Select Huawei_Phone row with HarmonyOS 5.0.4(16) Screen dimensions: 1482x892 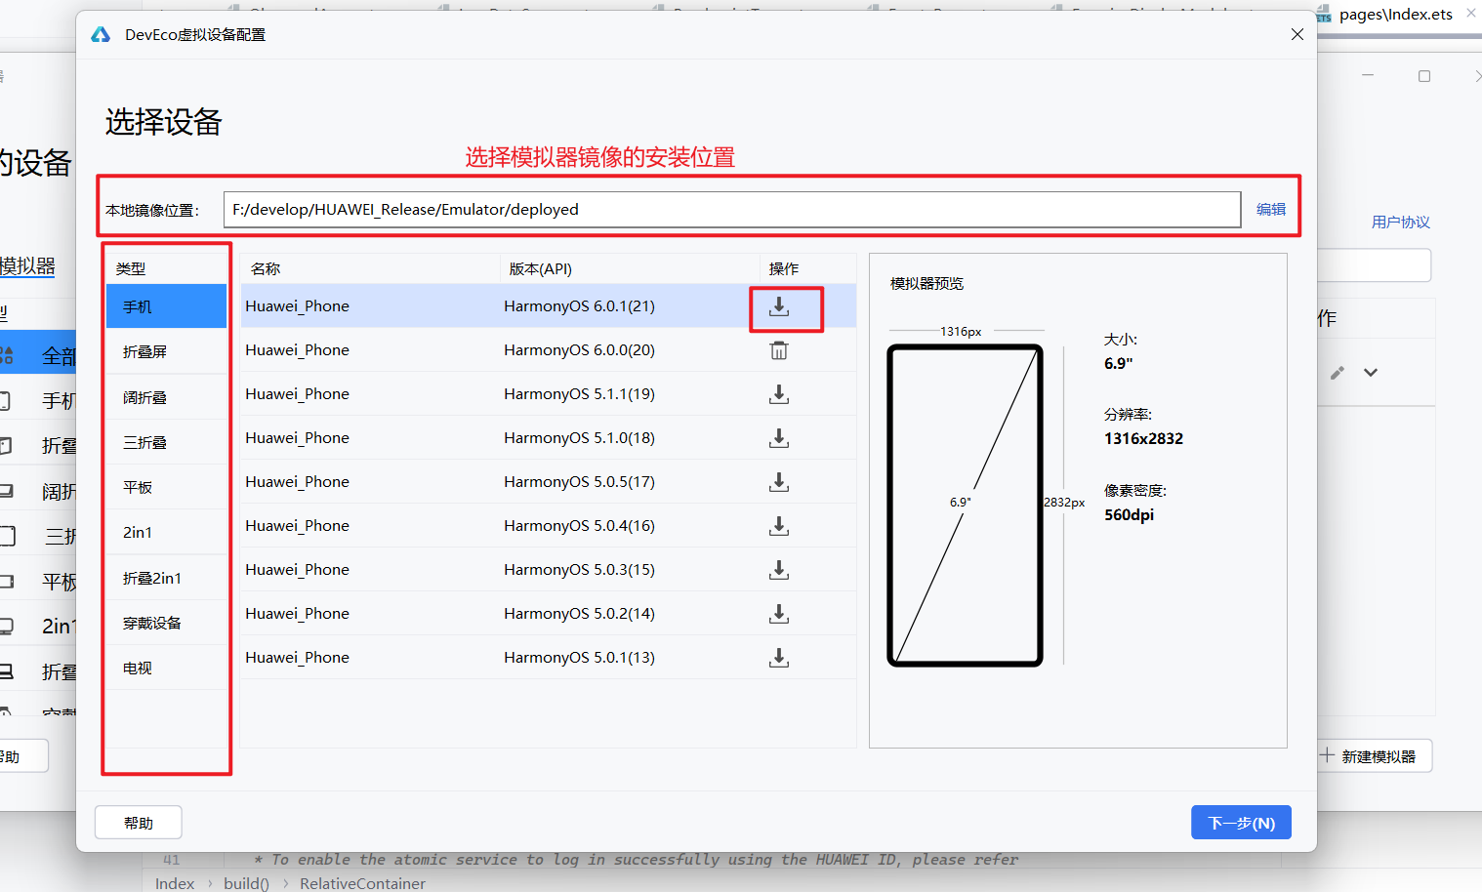[x=548, y=526]
